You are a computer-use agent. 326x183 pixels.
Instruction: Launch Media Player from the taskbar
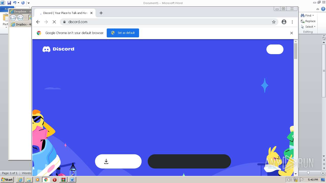(37, 180)
